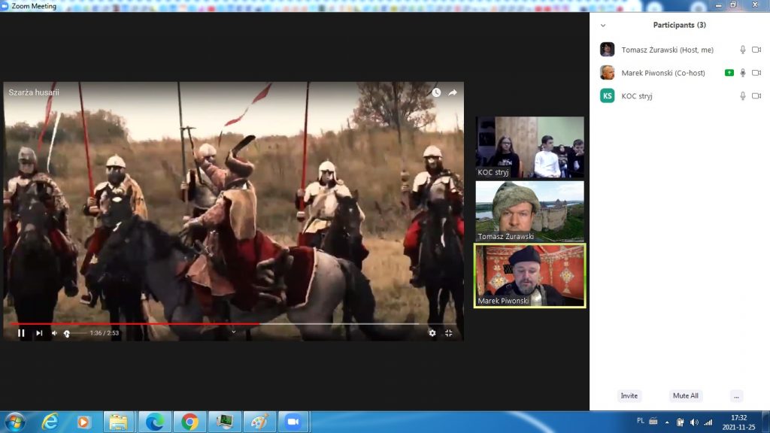Image resolution: width=770 pixels, height=433 pixels.
Task: Pause the Szarża husarii video
Action: click(21, 333)
